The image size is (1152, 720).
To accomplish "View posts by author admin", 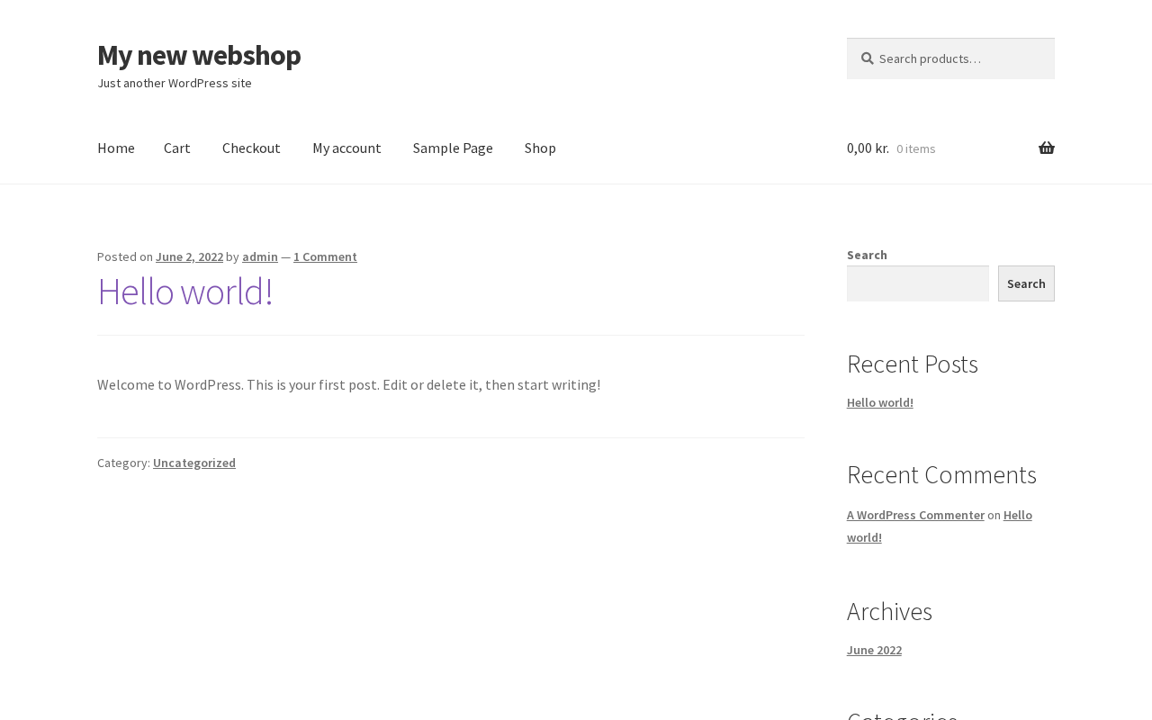I will 260,256.
